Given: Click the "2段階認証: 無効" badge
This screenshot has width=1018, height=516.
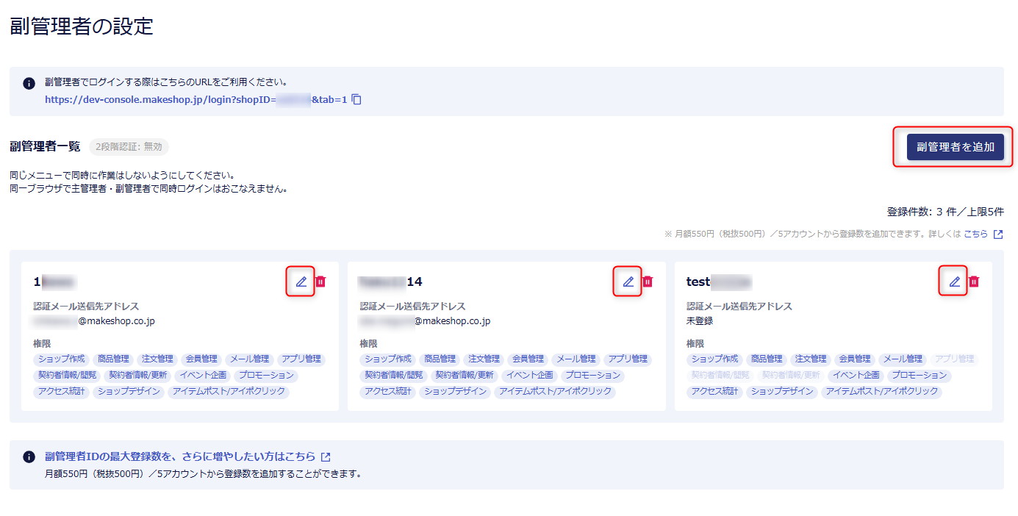Looking at the screenshot, I should coord(129,147).
